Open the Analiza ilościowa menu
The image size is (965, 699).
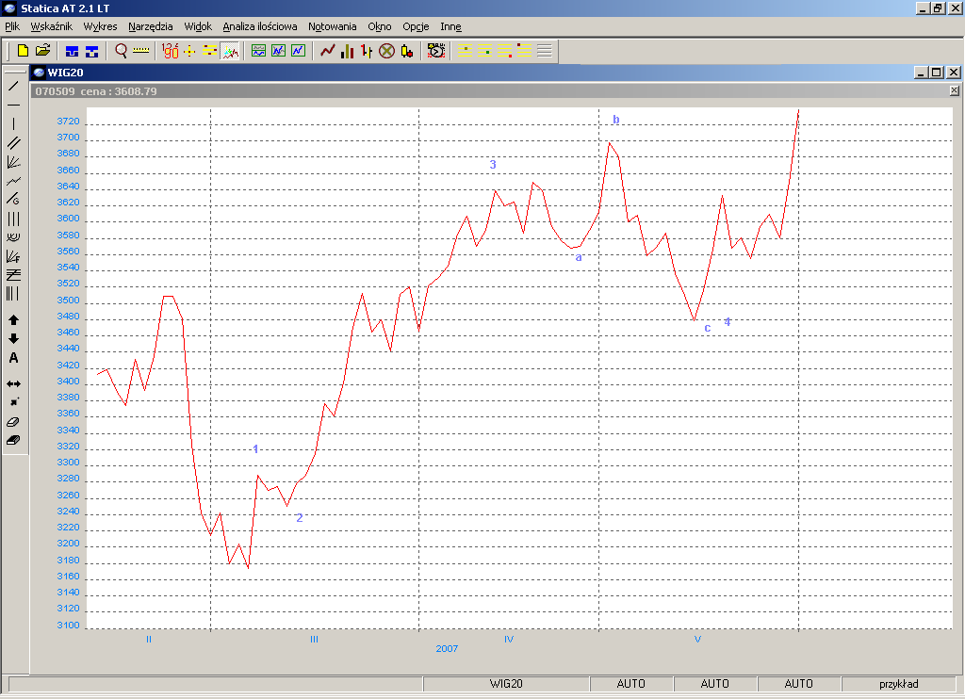[259, 26]
